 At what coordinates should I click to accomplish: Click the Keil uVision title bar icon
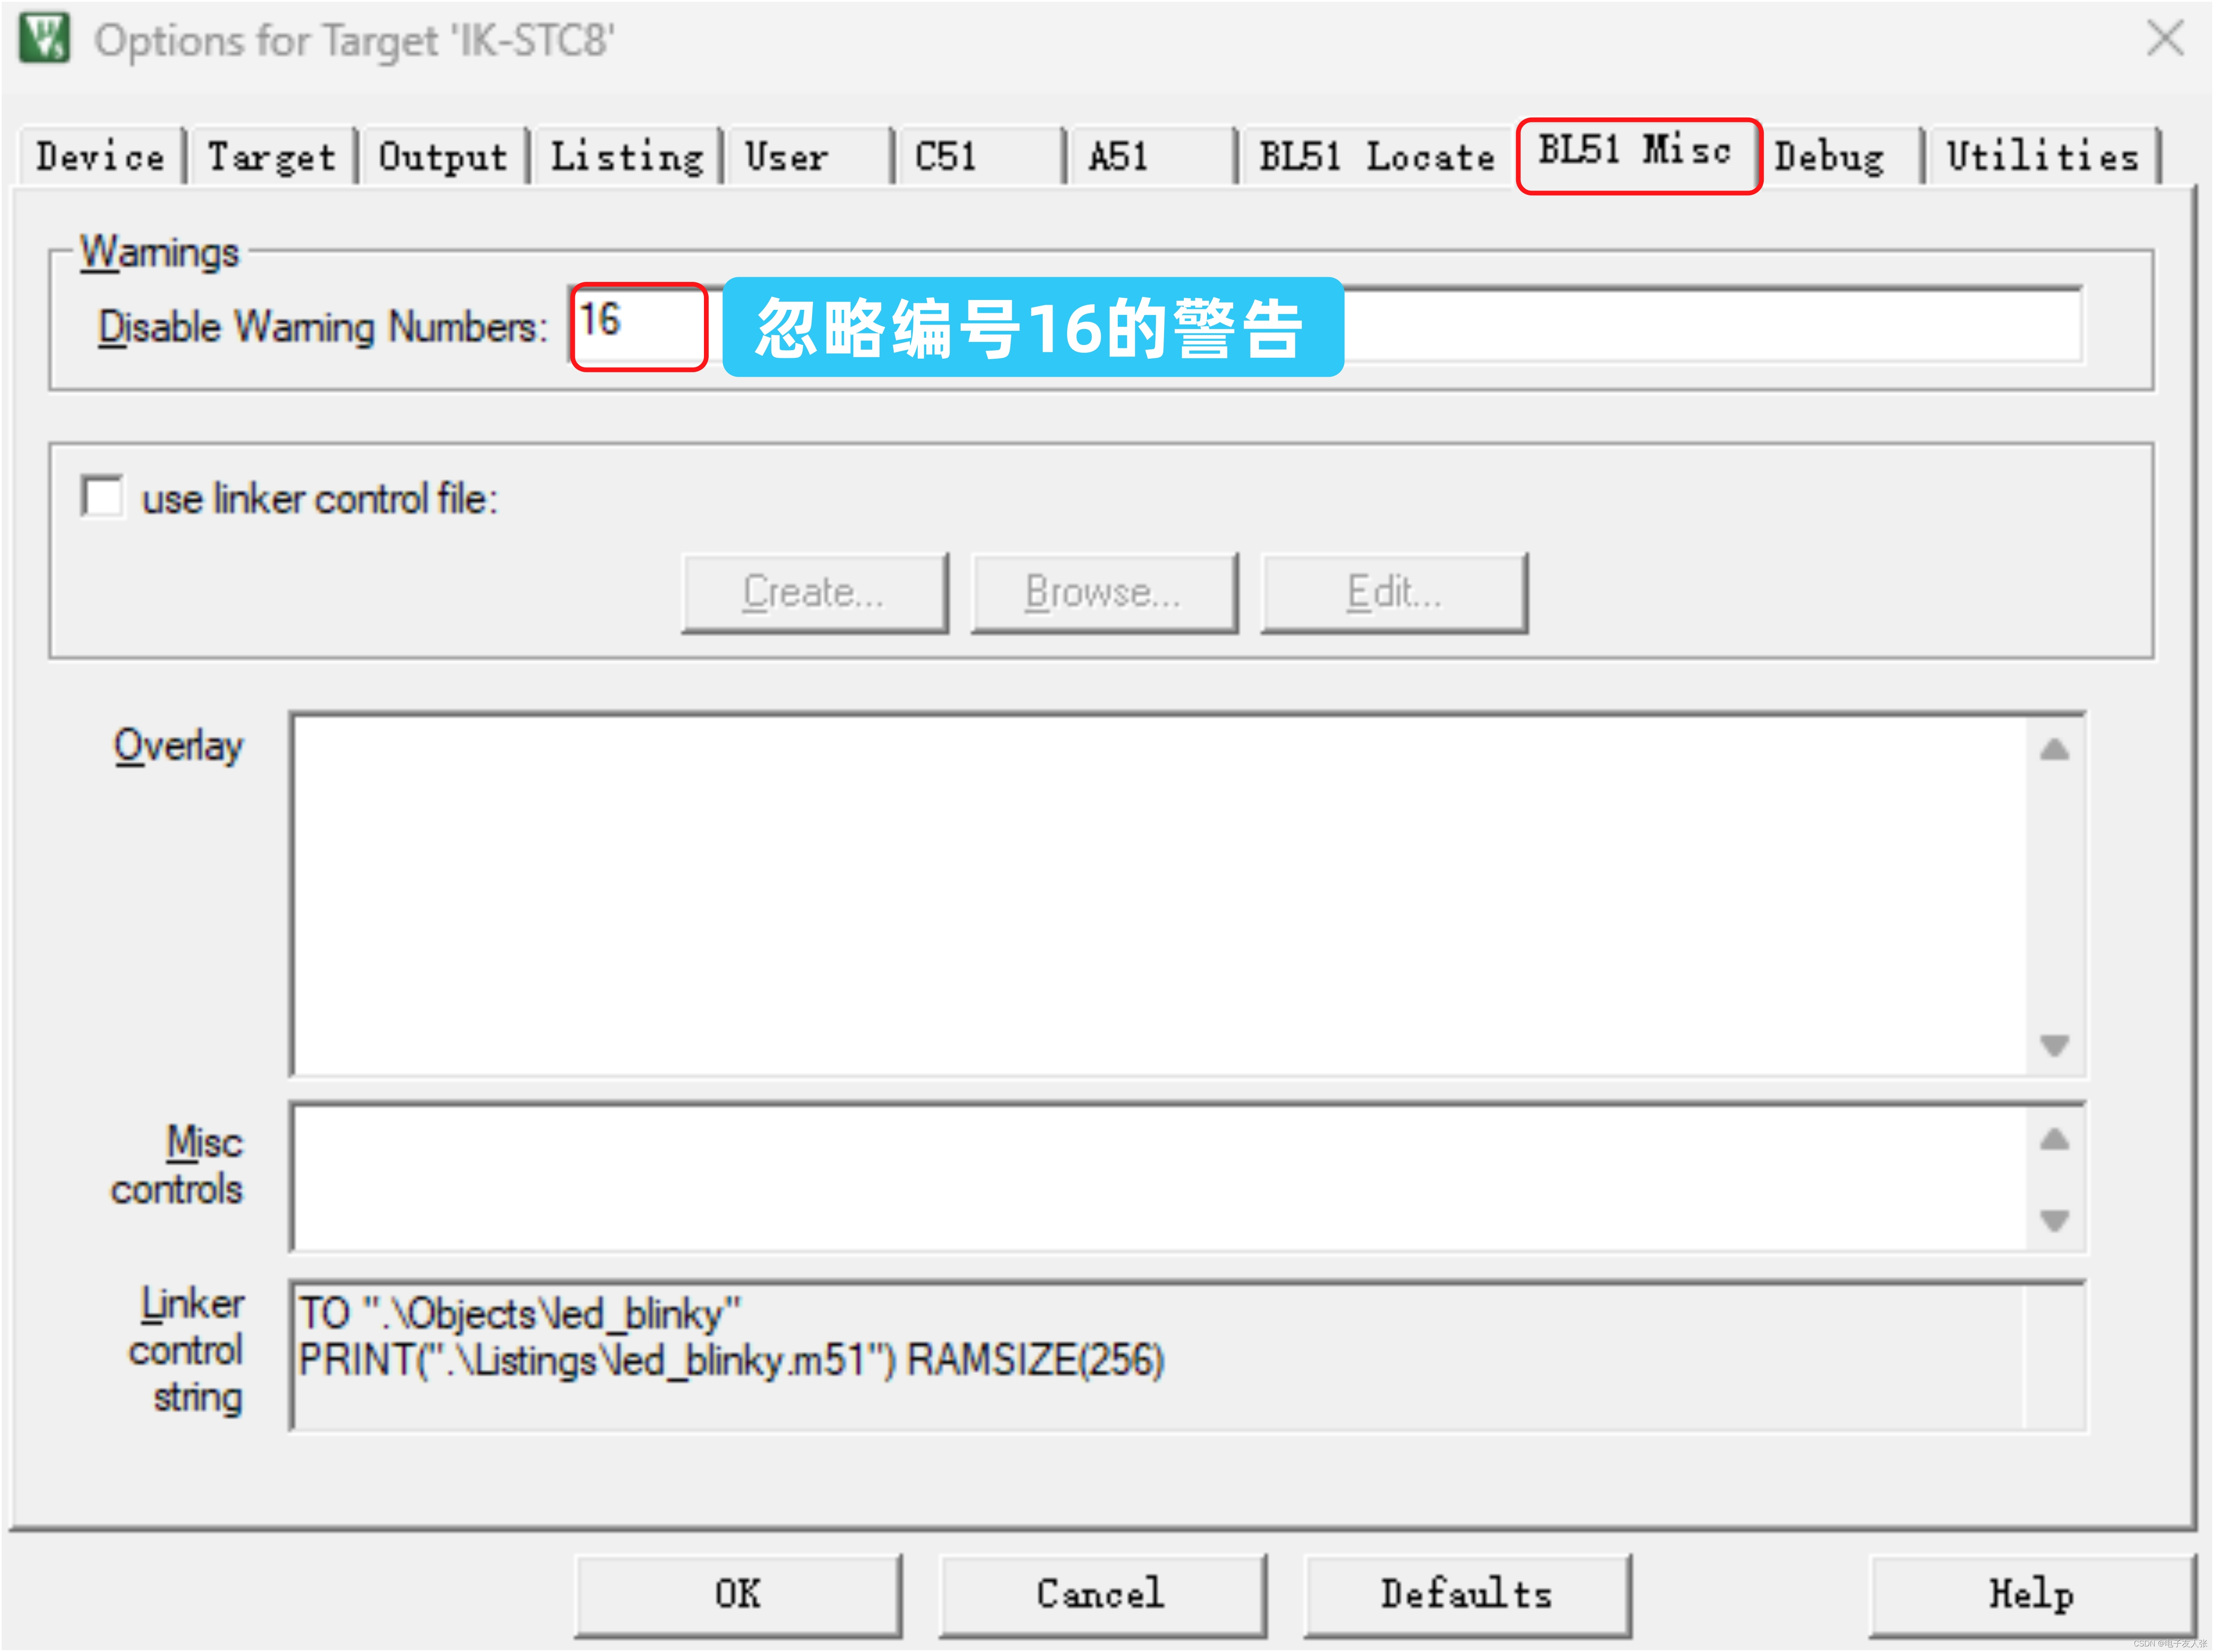tap(44, 39)
